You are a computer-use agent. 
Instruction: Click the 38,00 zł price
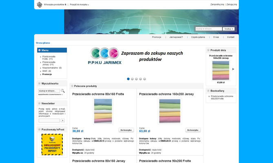[78, 131]
